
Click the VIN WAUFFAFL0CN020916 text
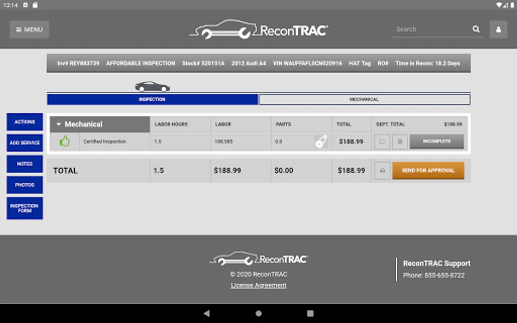[307, 63]
